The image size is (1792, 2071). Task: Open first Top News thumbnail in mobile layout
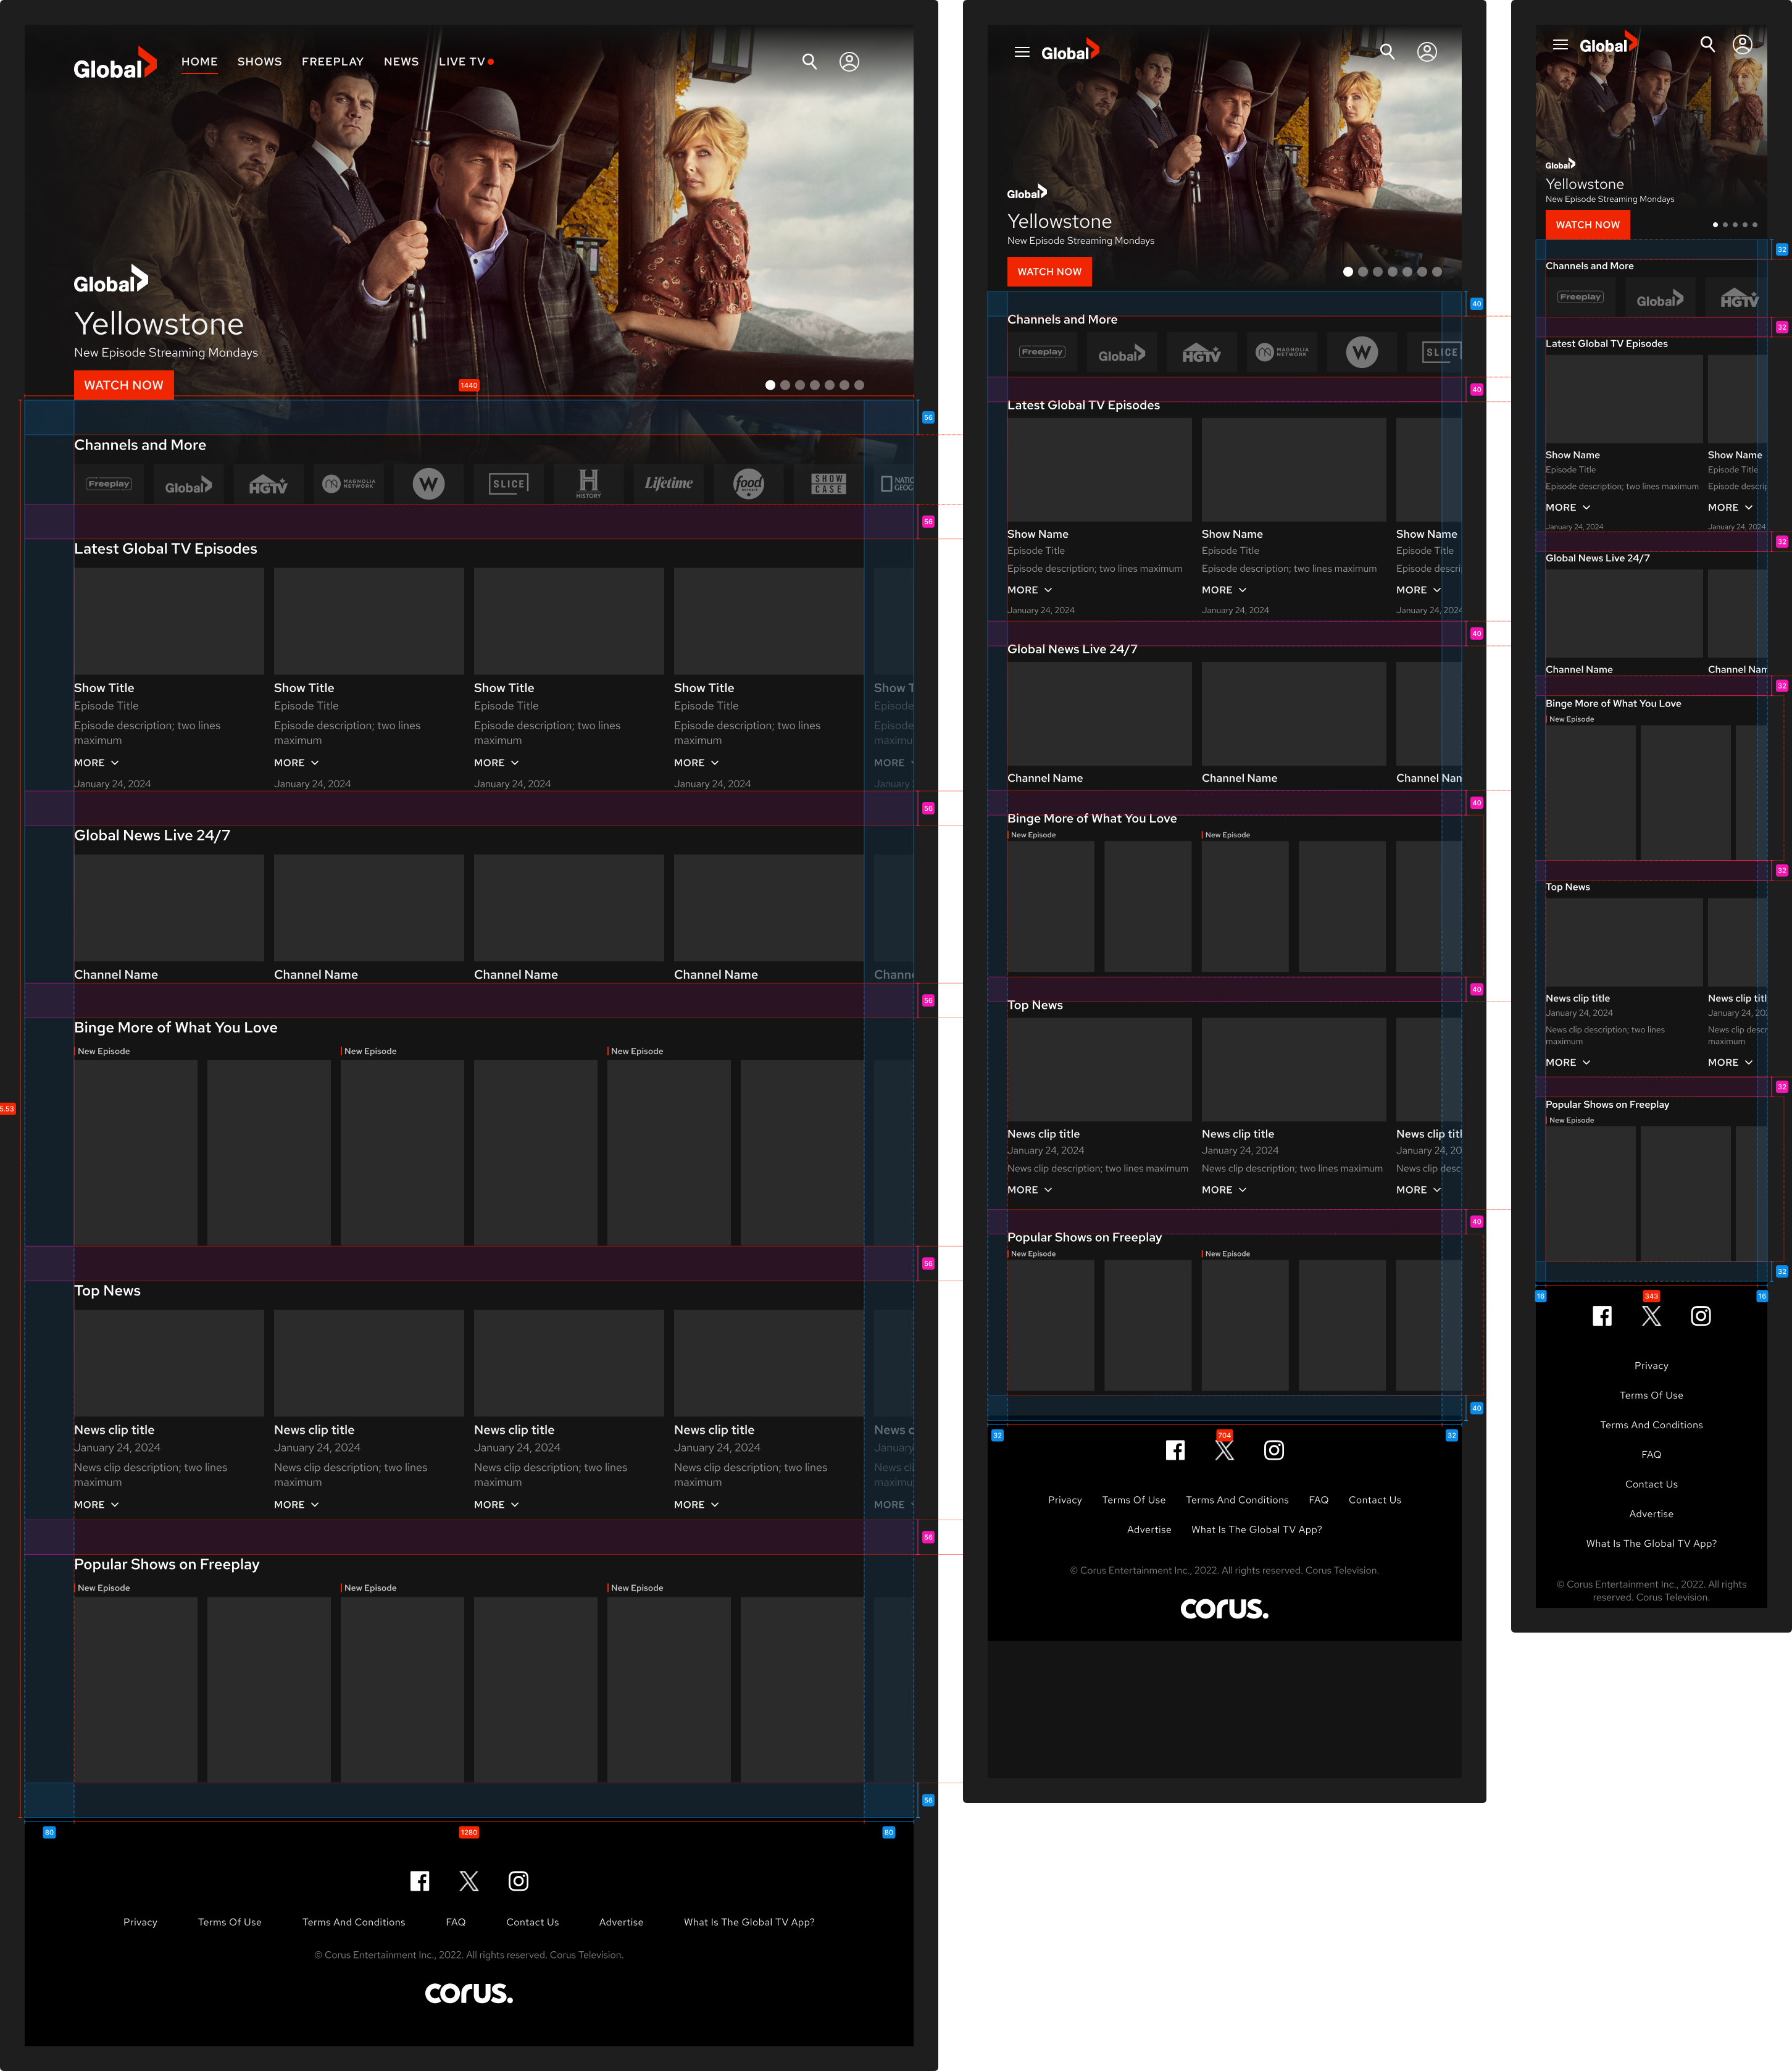point(1624,942)
